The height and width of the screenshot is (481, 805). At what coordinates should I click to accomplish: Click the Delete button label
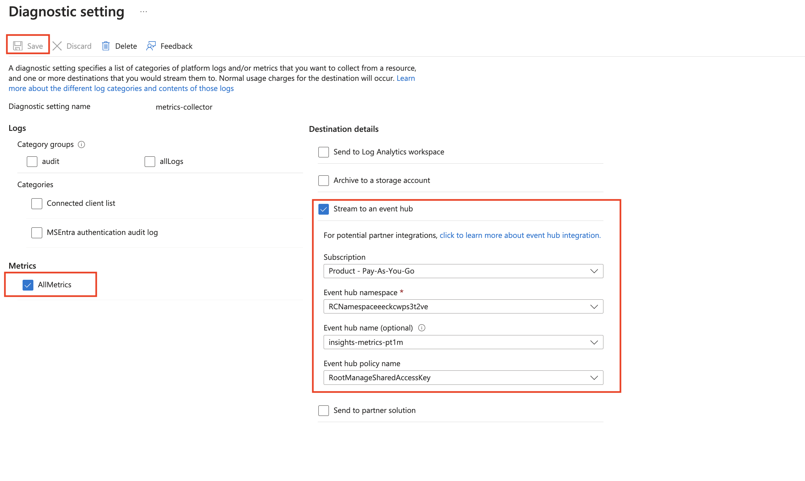point(126,46)
